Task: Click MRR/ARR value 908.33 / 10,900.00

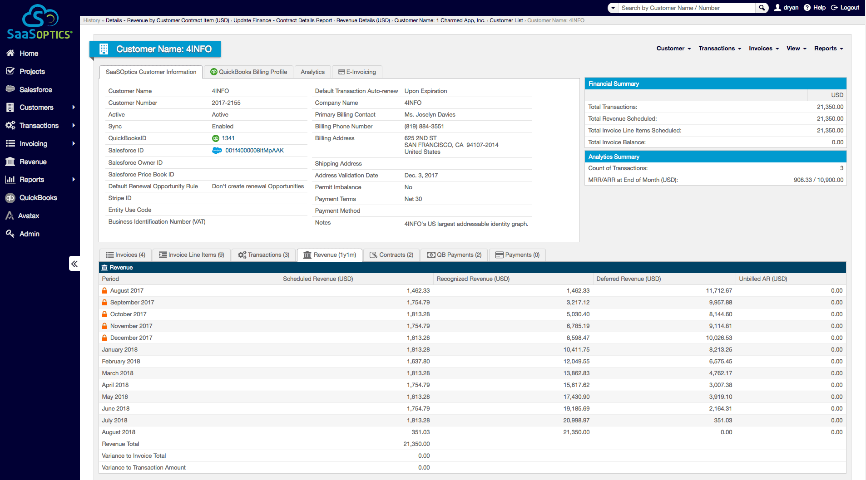Action: pyautogui.click(x=818, y=180)
